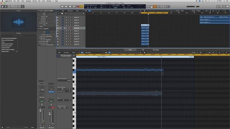Image resolution: width=230 pixels, height=129 pixels.
Task: Click the red Record button
Action: tap(78, 6)
